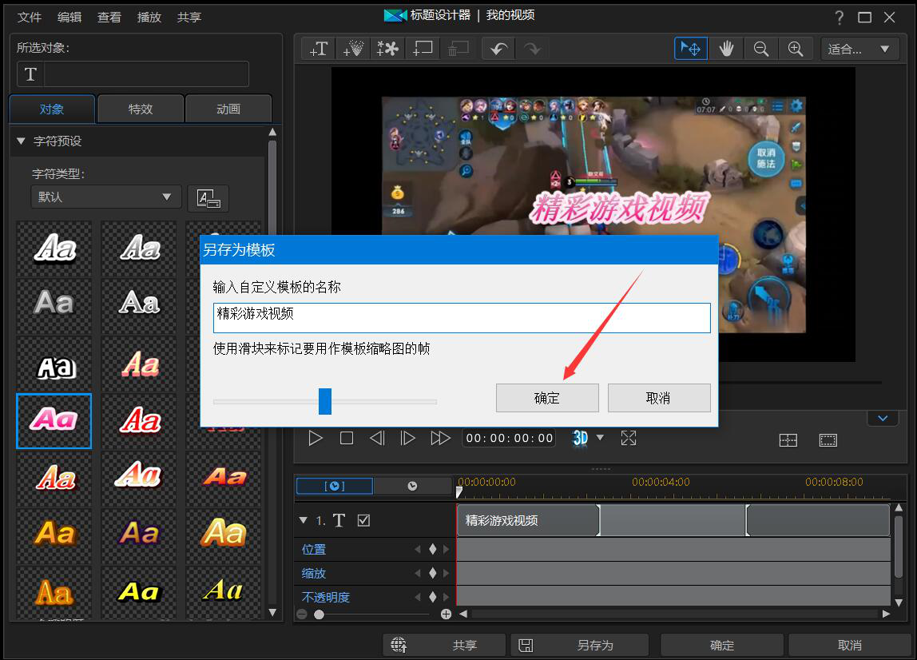The height and width of the screenshot is (660, 917).
Task: Switch to the 特效 tab
Action: tap(140, 109)
